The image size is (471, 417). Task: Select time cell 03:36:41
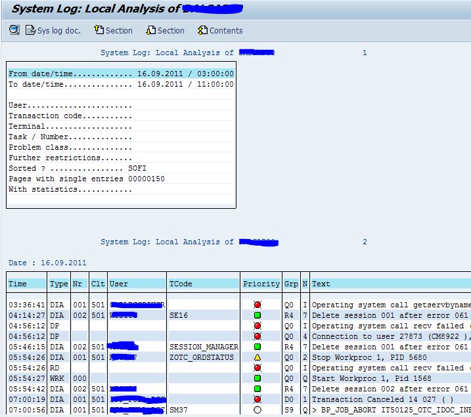(26, 305)
